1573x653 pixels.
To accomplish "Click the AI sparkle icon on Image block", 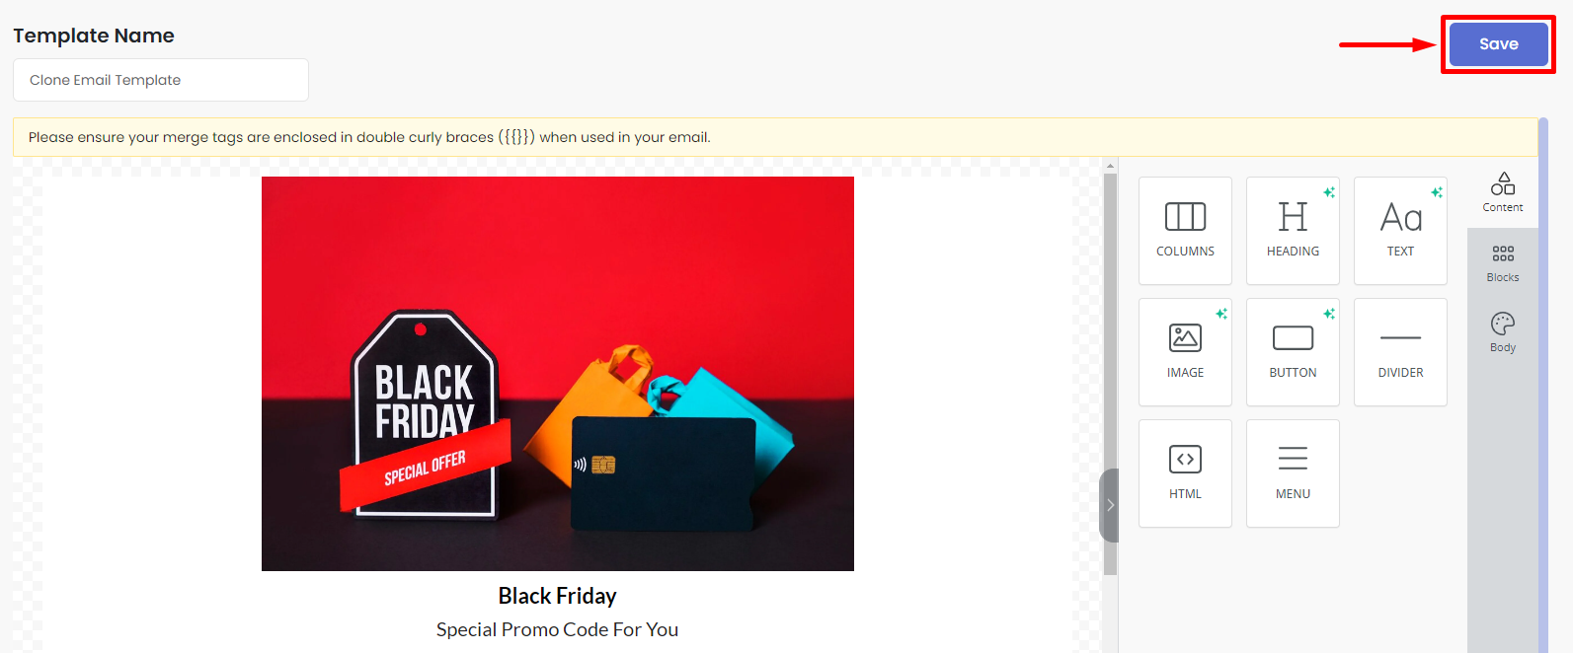I will (1221, 314).
